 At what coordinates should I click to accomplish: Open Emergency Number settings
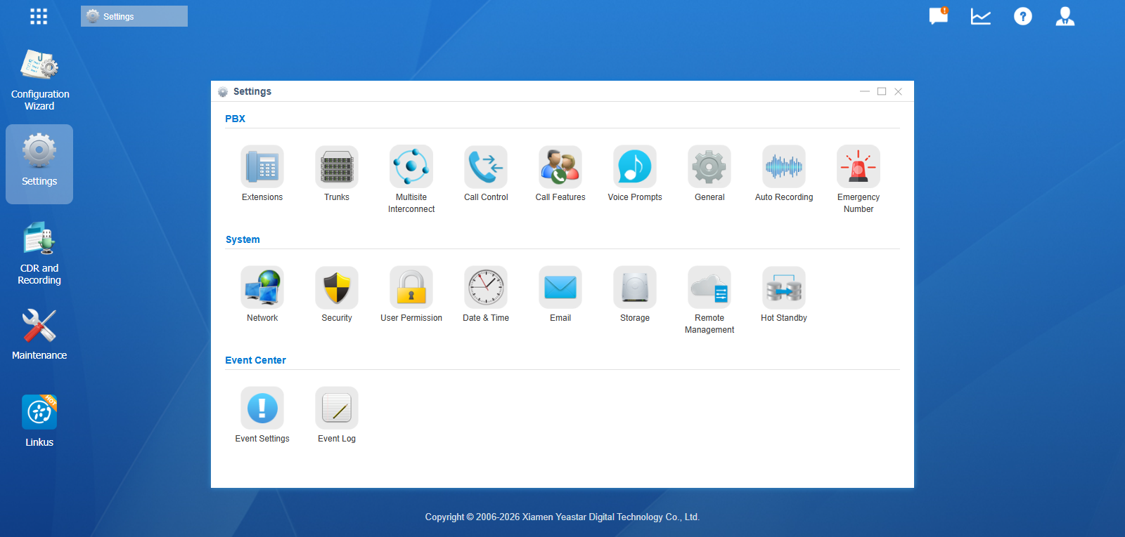pyautogui.click(x=859, y=167)
